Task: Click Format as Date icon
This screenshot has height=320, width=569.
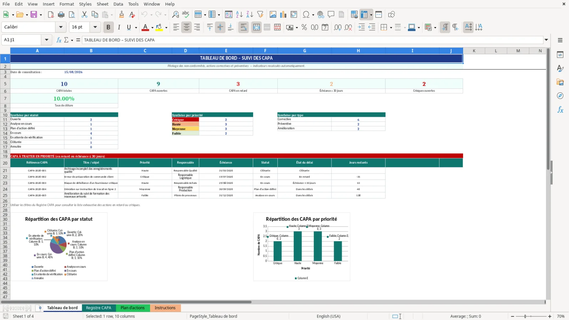Action: click(x=325, y=27)
